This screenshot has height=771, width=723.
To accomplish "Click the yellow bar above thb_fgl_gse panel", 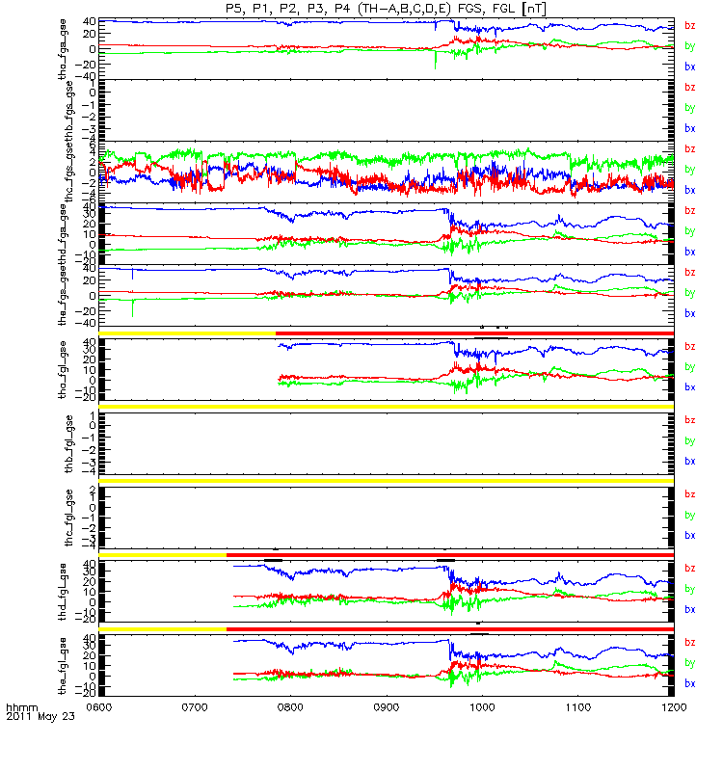I will [x=387, y=407].
